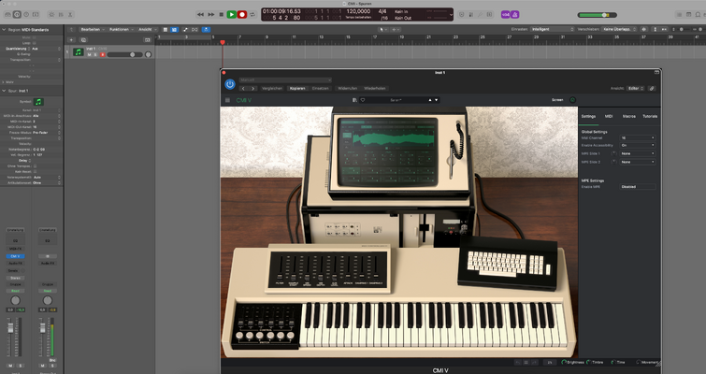Enable the purple metronome click icon
Image resolution: width=706 pixels, height=374 pixels.
(x=514, y=14)
